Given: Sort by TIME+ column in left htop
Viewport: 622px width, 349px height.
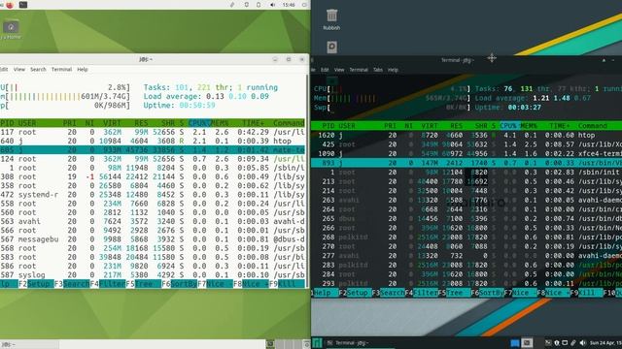Looking at the screenshot, I should click(253, 123).
